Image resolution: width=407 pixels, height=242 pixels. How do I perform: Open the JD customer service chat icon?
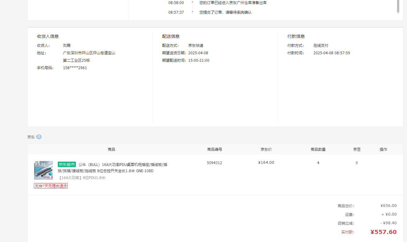pyautogui.click(x=39, y=137)
